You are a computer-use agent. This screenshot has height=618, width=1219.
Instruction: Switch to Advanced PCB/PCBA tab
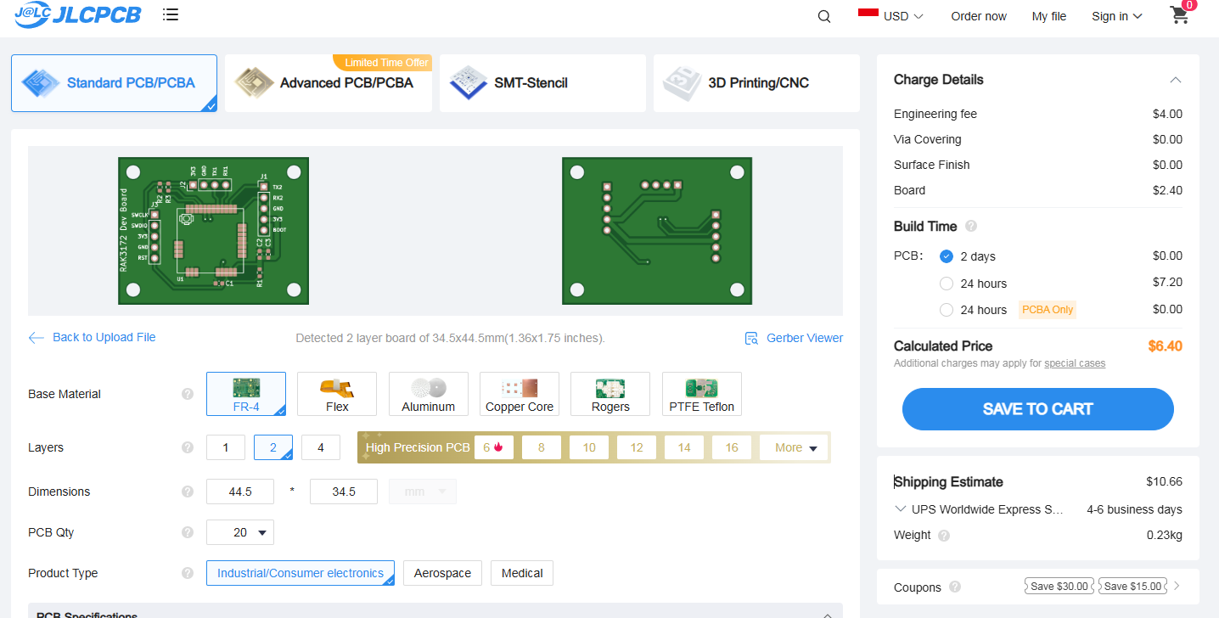329,83
